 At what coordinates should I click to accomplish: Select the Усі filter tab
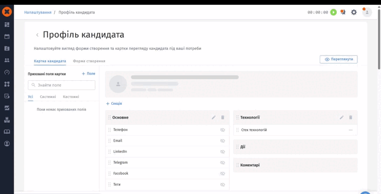click(x=30, y=96)
